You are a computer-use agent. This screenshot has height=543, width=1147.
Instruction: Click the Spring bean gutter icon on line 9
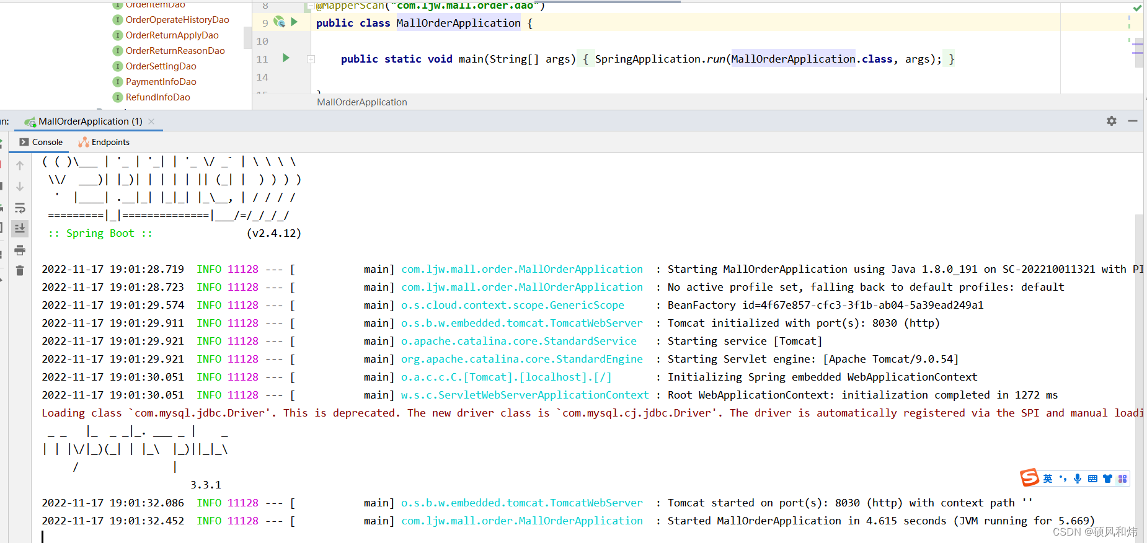point(279,22)
